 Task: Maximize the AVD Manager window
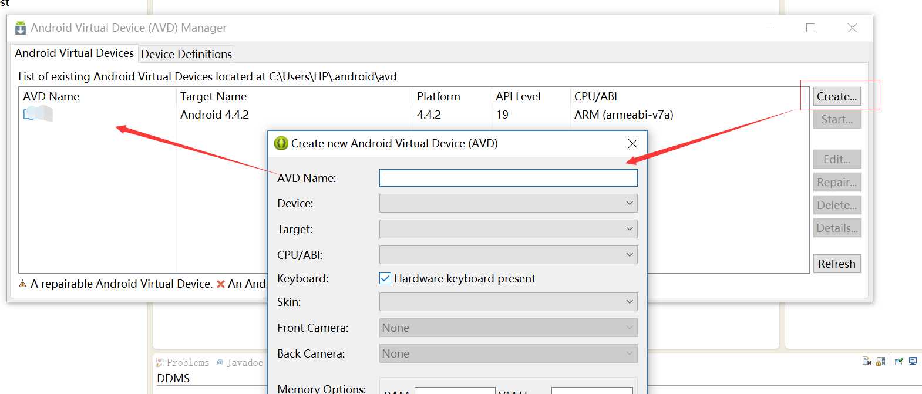point(810,28)
